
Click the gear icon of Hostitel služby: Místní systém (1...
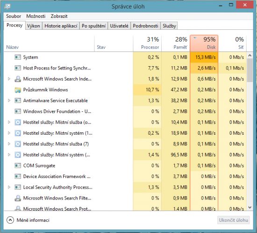pyautogui.click(x=18, y=133)
